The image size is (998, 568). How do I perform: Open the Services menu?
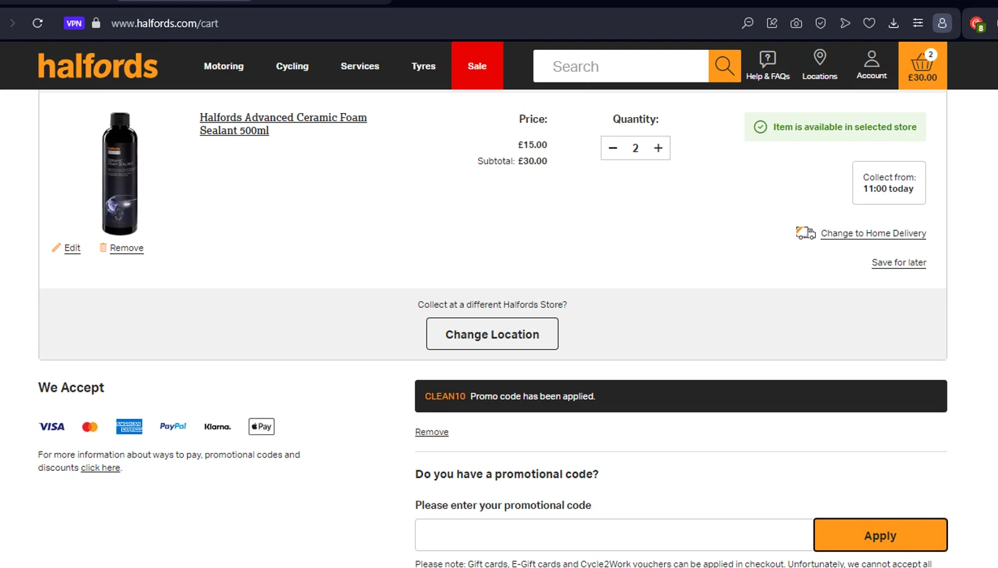click(360, 66)
